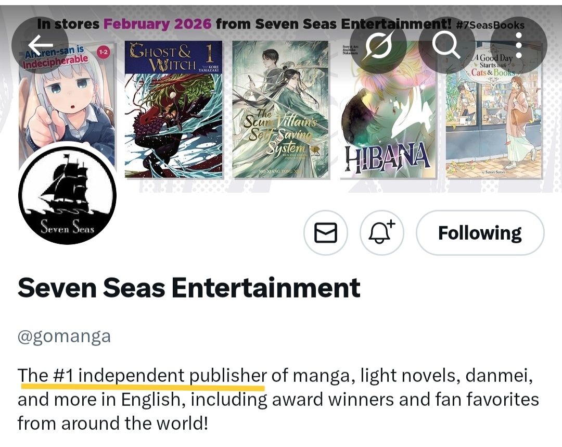562x447 pixels.
Task: Select the Seven Seas Entertainment display name
Action: [189, 288]
